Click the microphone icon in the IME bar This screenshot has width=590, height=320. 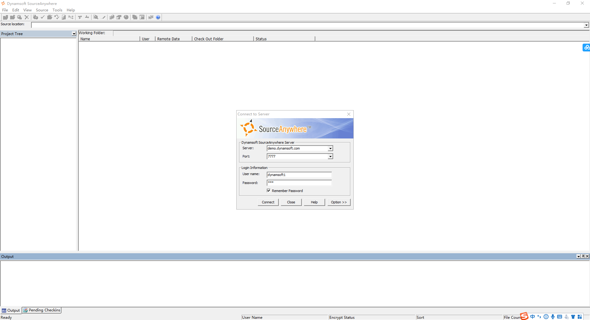click(553, 317)
